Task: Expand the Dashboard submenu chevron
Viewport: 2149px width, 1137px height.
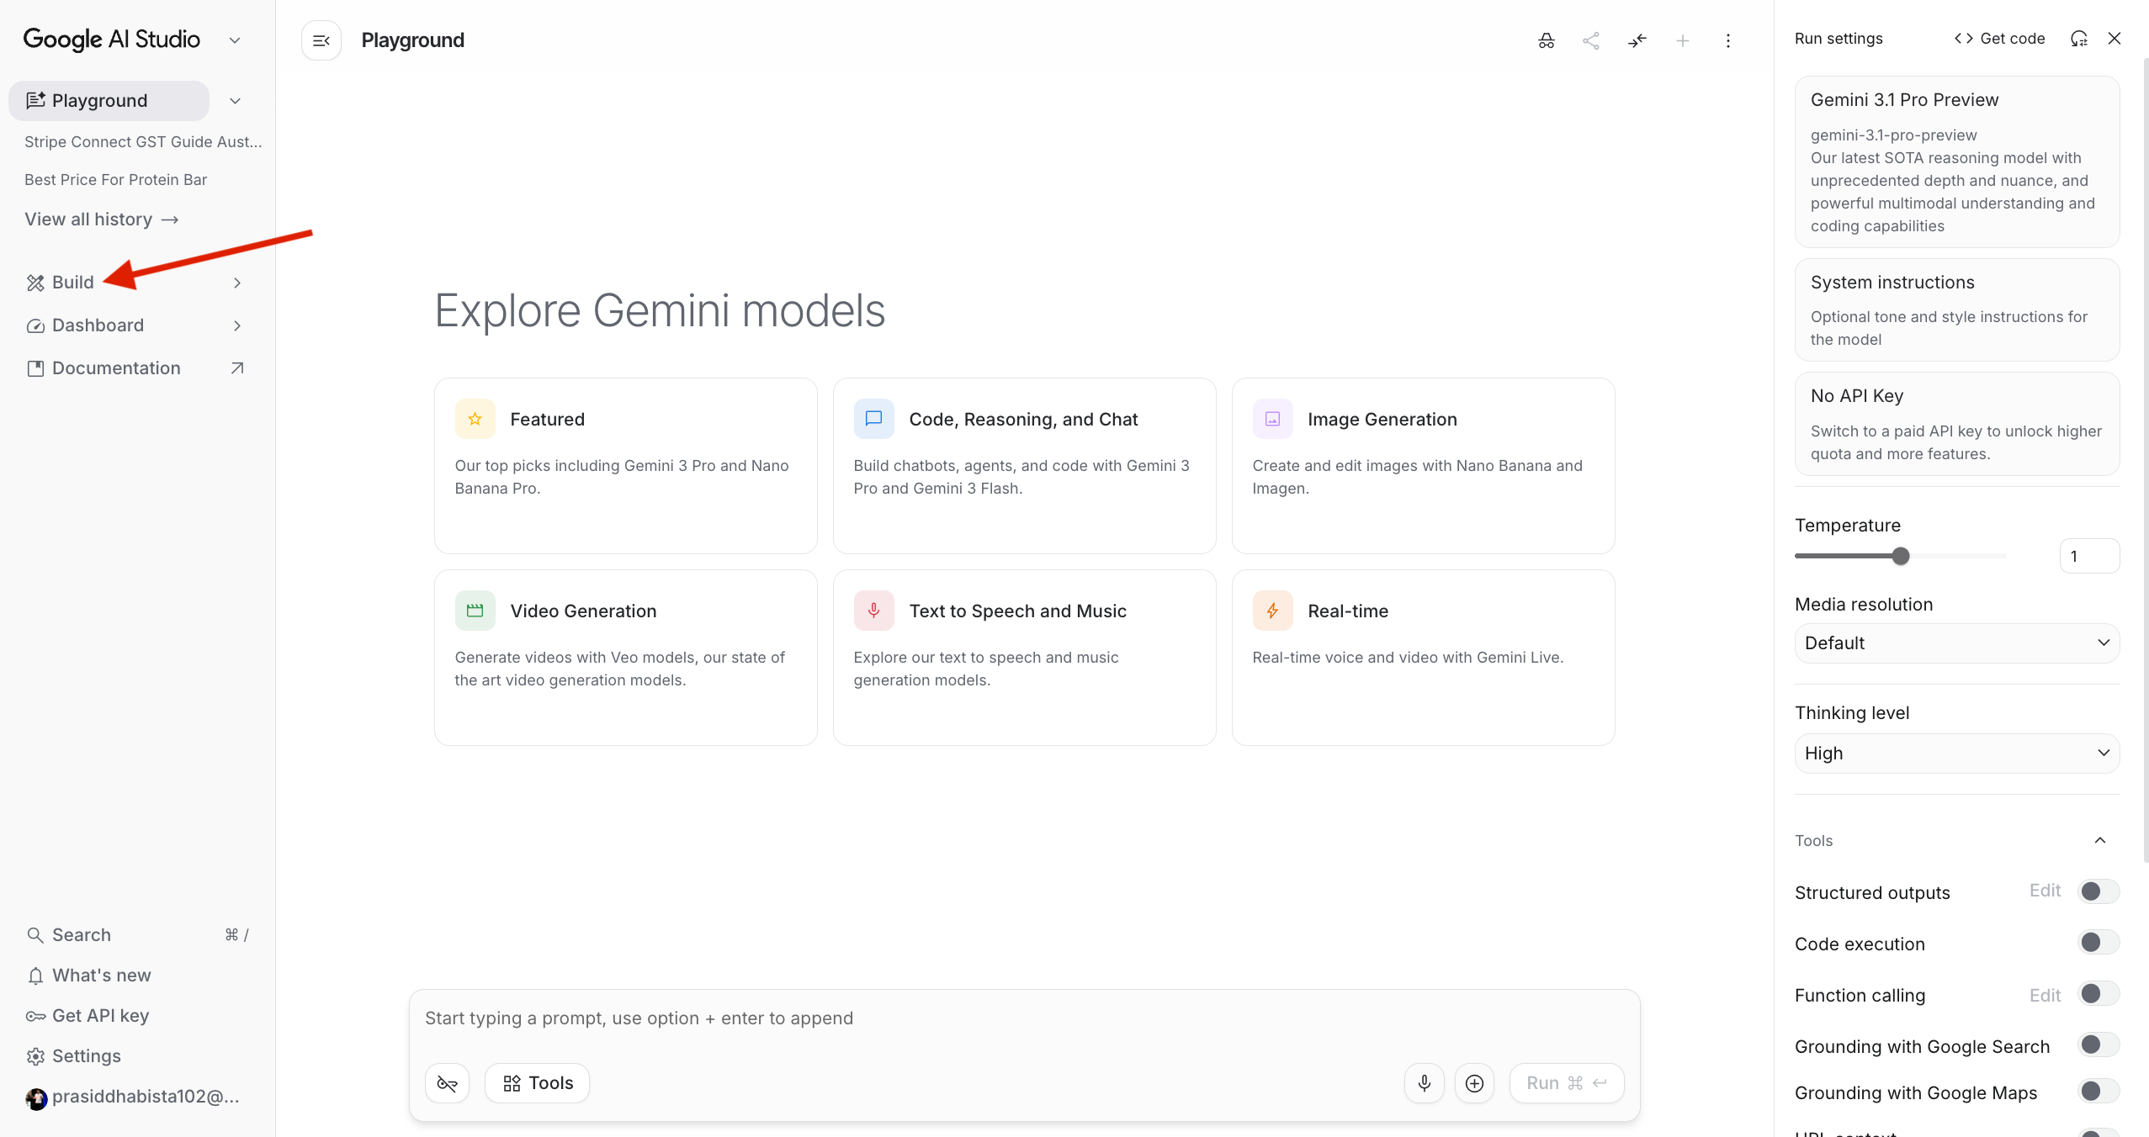Action: 237,325
